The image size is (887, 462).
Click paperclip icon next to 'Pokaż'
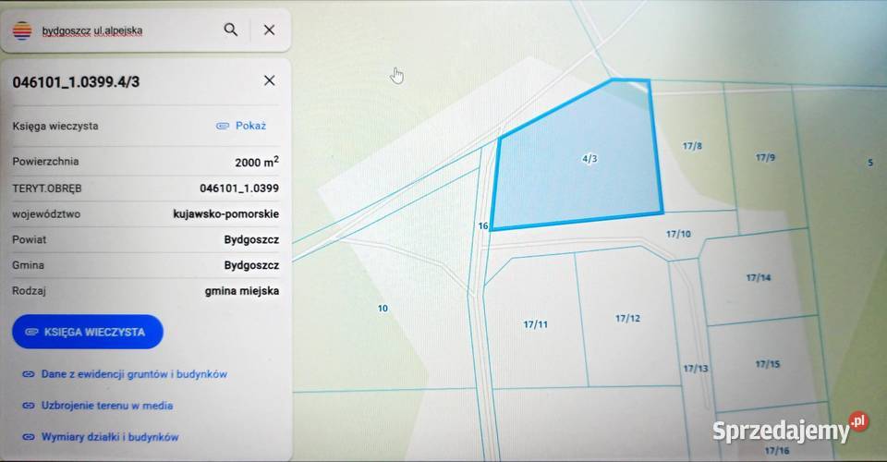coord(223,126)
